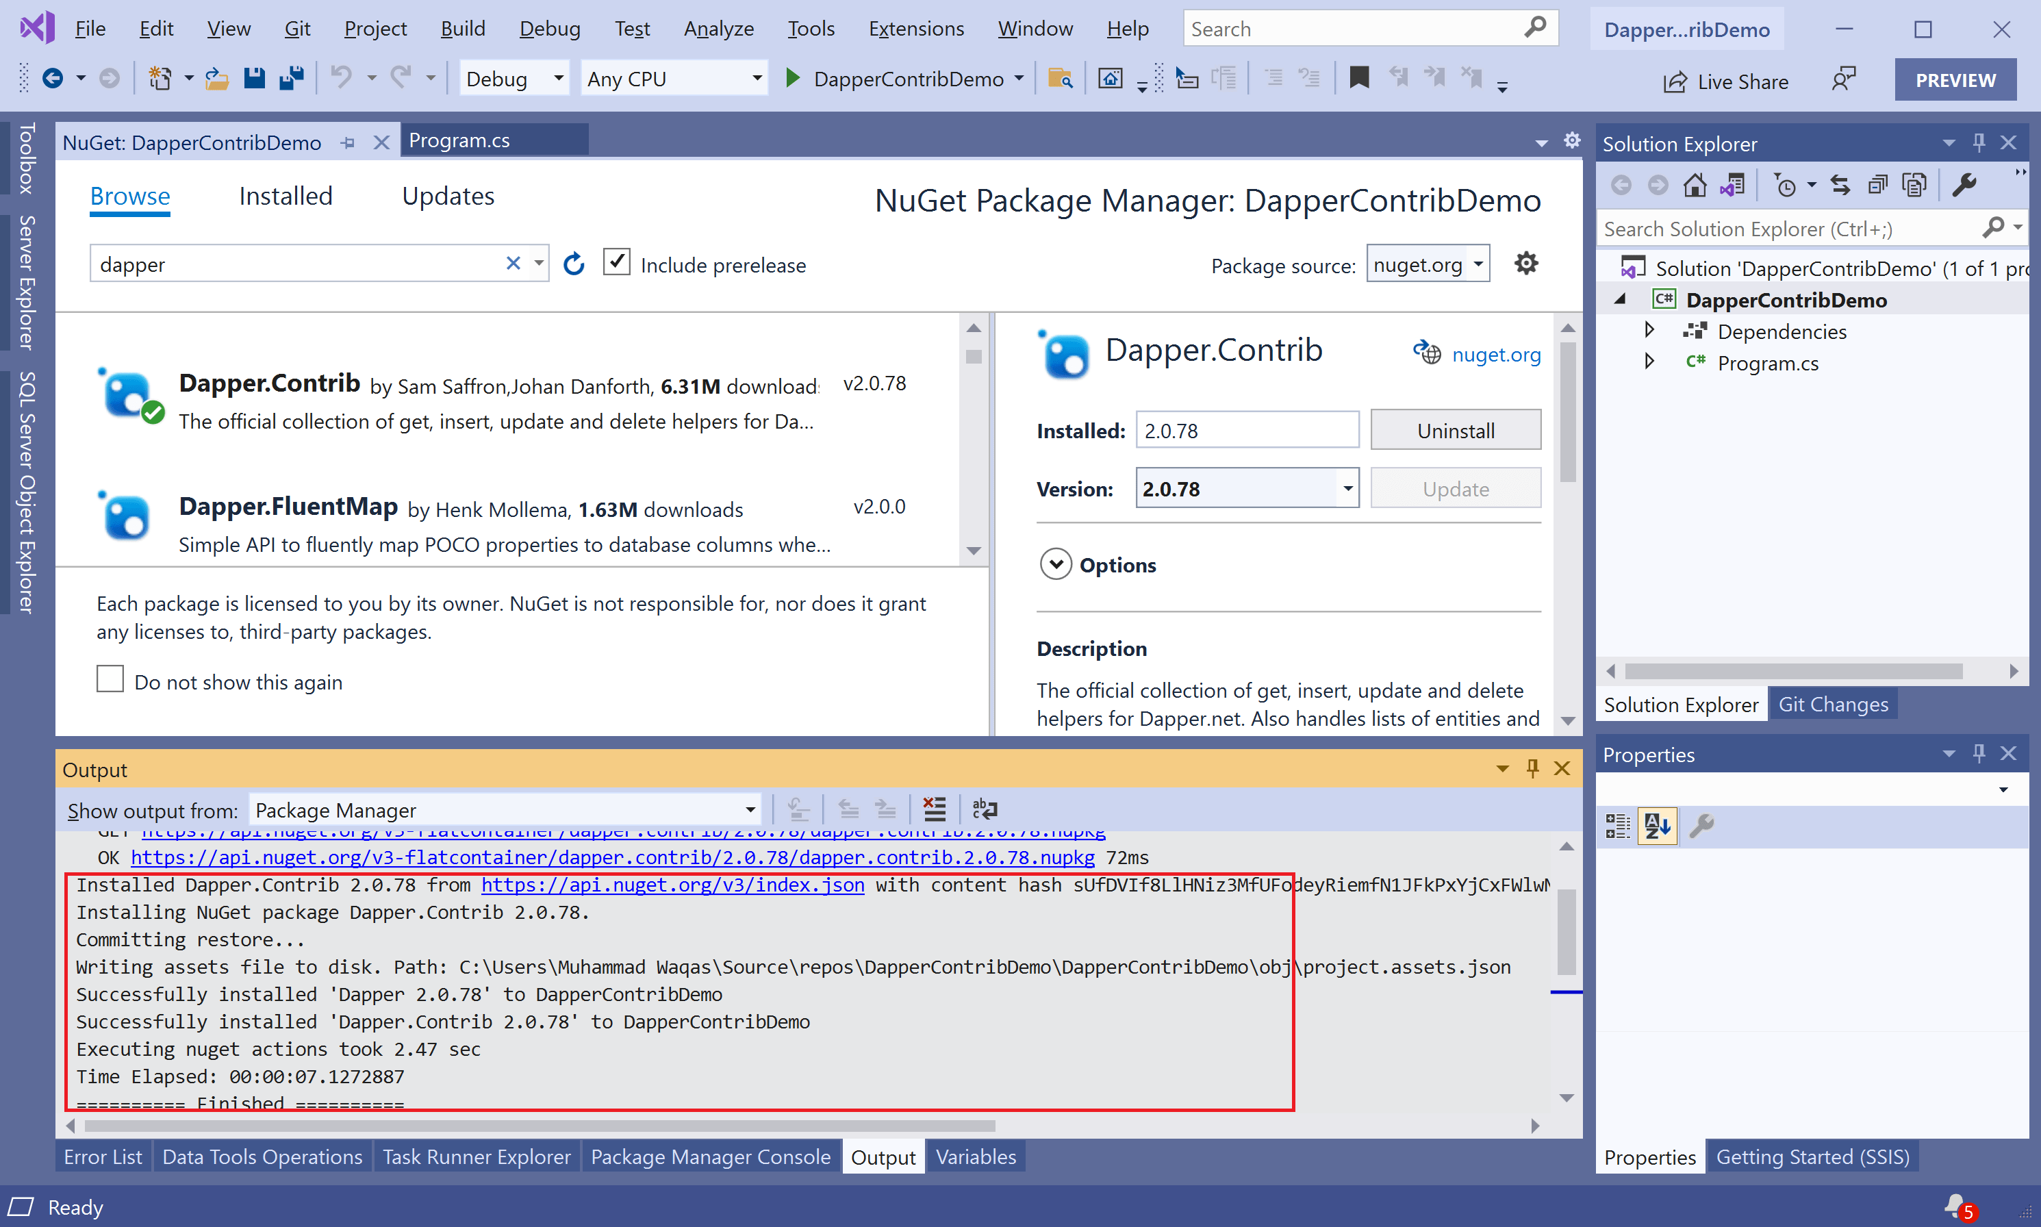Screen dimensions: 2041x1227
Task: Open the Git Changes tab
Action: tap(1833, 704)
